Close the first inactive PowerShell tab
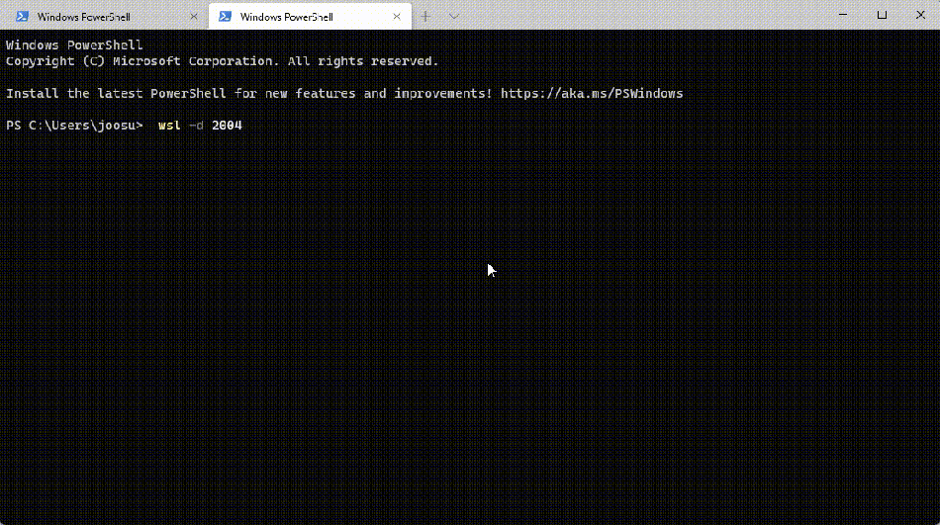Screen dimensions: 940x525 tap(193, 17)
